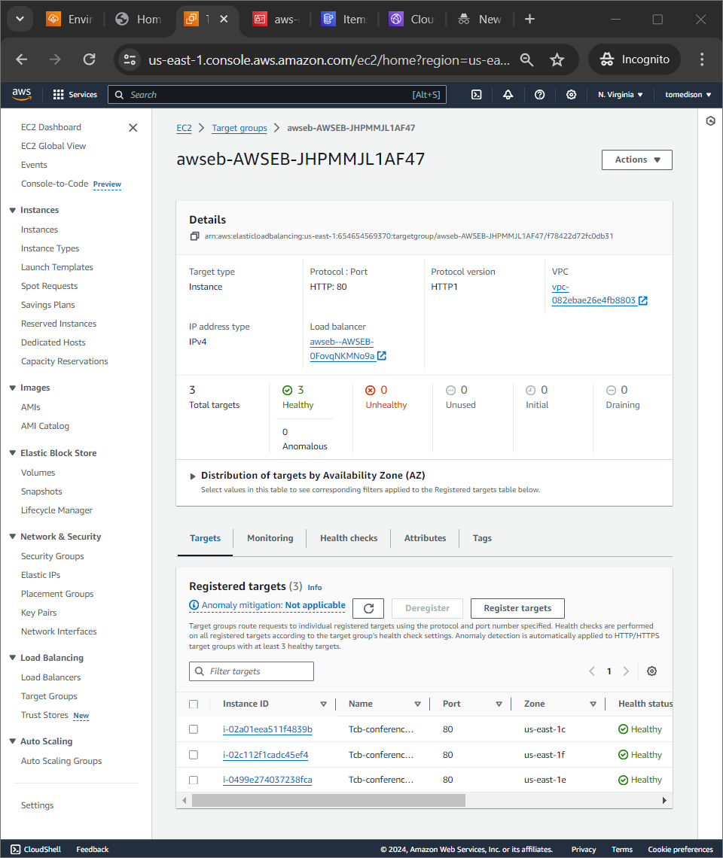Check the box for i-02a01eea511f4839b
723x858 pixels.
(194, 729)
